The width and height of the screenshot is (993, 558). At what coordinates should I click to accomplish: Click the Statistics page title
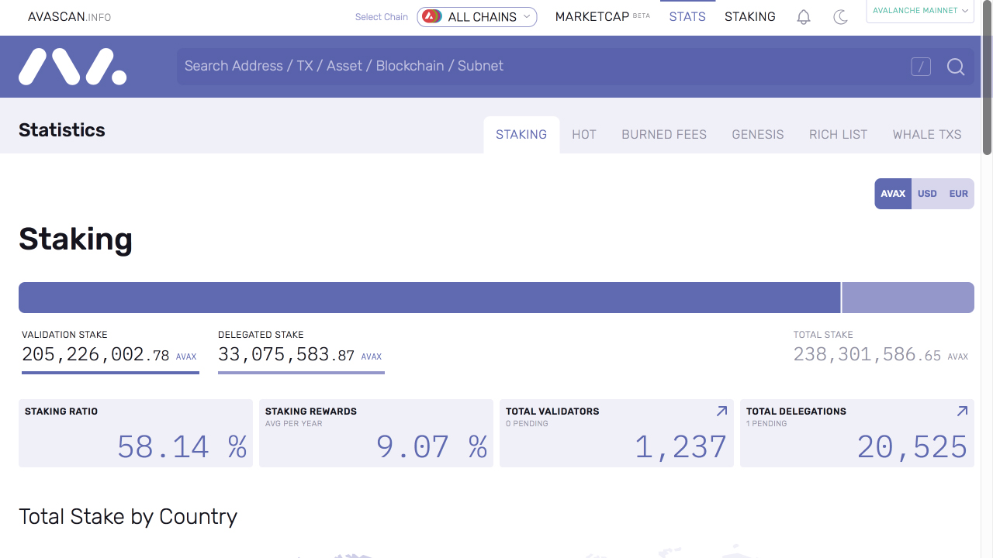point(62,130)
